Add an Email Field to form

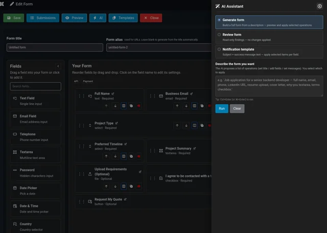click(x=35, y=119)
